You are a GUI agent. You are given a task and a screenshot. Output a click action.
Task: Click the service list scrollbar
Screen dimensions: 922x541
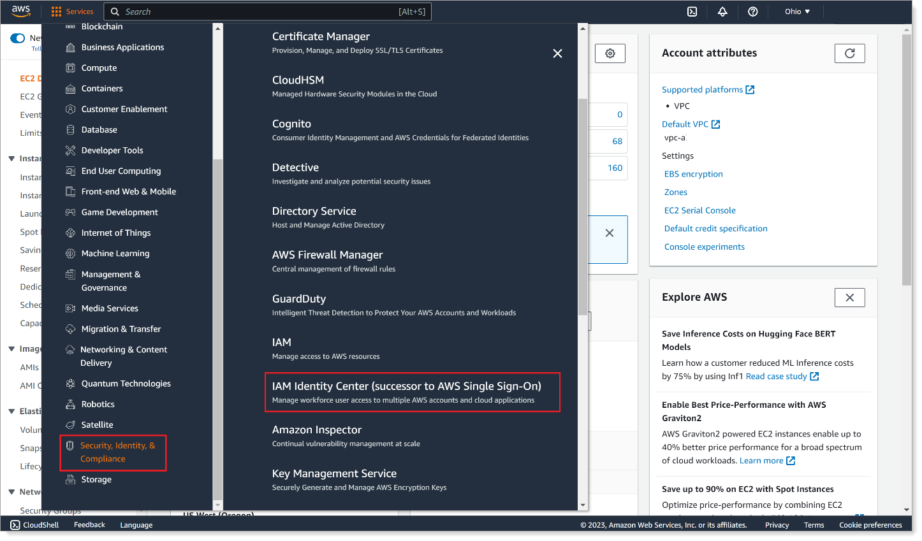582,207
